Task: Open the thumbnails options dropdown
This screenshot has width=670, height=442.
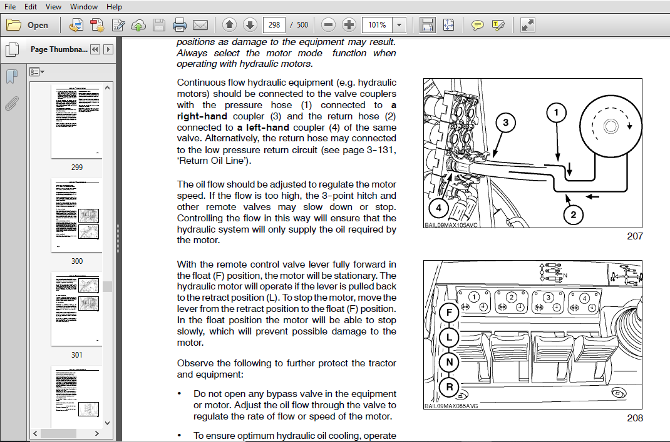Action: [x=37, y=72]
